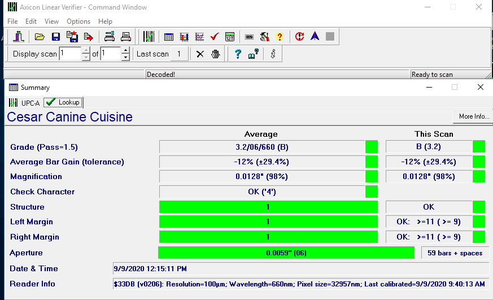Click the barcode scan icon in toolbar
Viewport: 493px width, 300px height.
tap(149, 37)
